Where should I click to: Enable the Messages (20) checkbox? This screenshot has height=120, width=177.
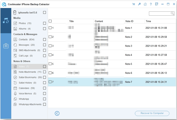45,45
